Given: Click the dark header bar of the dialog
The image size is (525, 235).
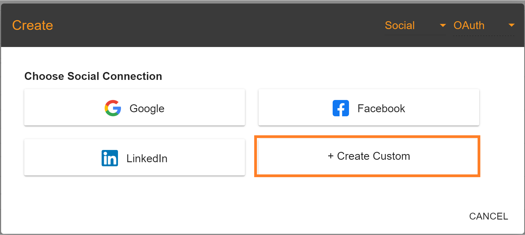Looking at the screenshot, I should [x=218, y=25].
